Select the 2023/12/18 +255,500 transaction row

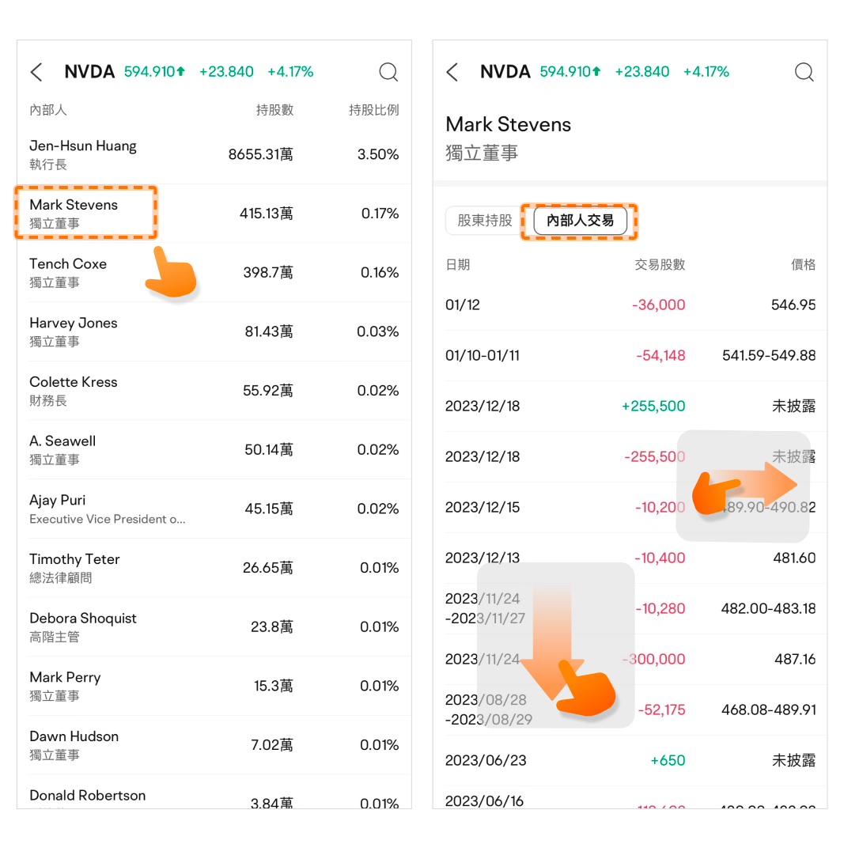pos(630,406)
